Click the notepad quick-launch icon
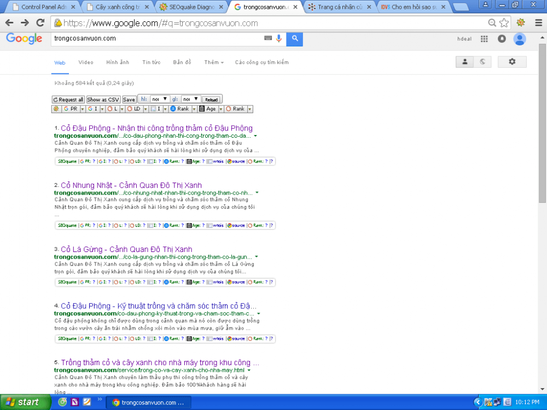The image size is (547, 410). pos(87,402)
